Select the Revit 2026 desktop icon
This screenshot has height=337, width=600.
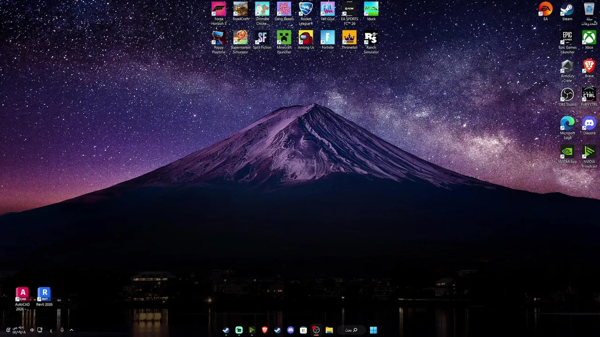pos(45,297)
